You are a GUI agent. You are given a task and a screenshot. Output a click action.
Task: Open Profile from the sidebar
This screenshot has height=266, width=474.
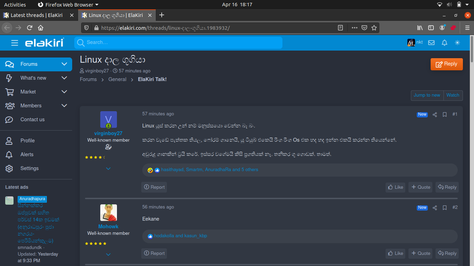click(x=27, y=141)
